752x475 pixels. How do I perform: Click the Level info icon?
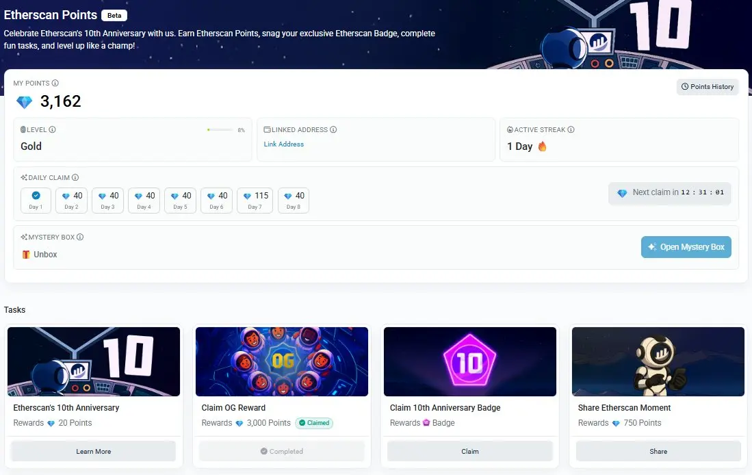pyautogui.click(x=52, y=129)
